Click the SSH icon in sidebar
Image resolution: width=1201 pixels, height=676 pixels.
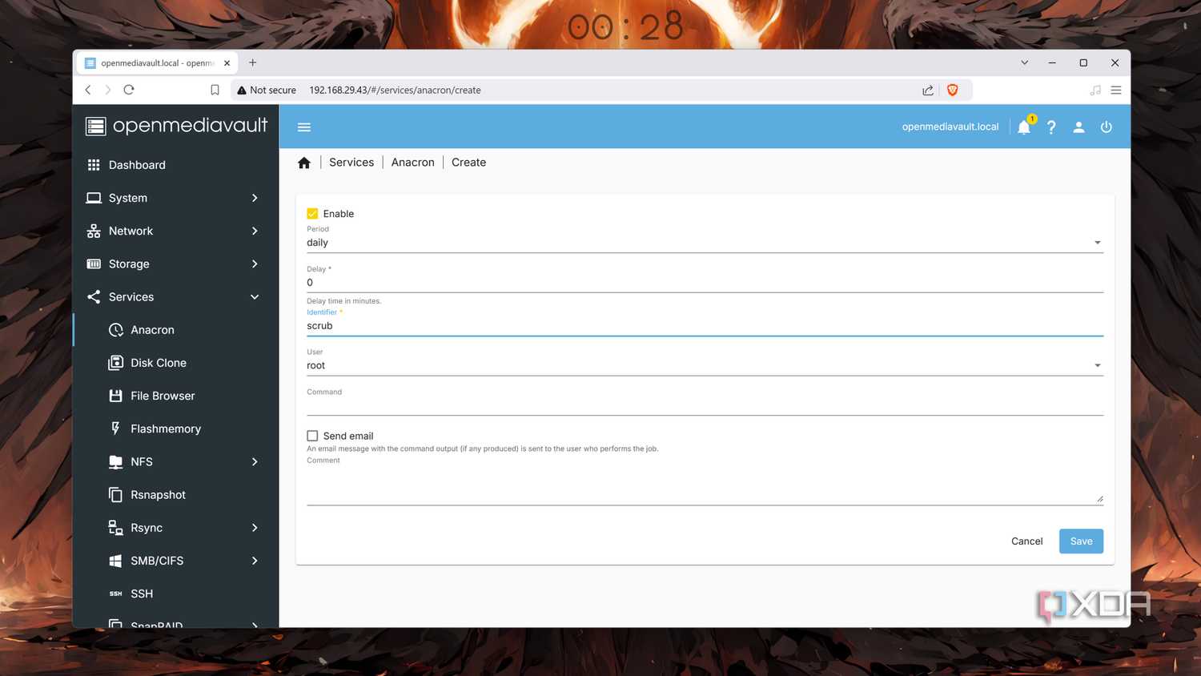(x=116, y=594)
